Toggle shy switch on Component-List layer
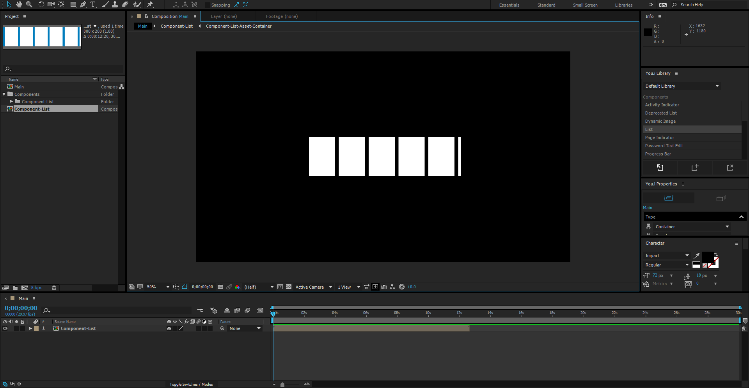Screen dimensions: 749x388 [x=169, y=328]
